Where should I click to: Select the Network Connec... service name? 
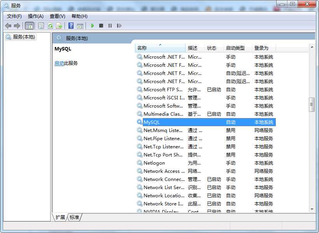click(164, 179)
